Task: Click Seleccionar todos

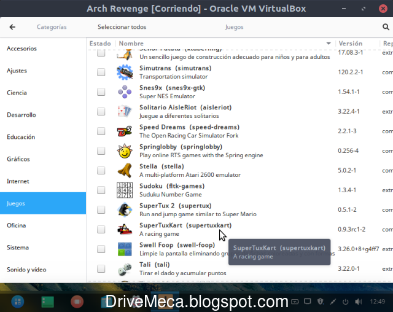Action: (x=122, y=27)
